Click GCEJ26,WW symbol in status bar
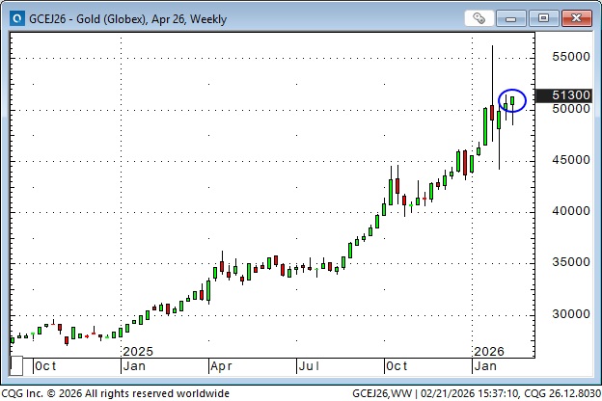The image size is (602, 401). (x=379, y=393)
